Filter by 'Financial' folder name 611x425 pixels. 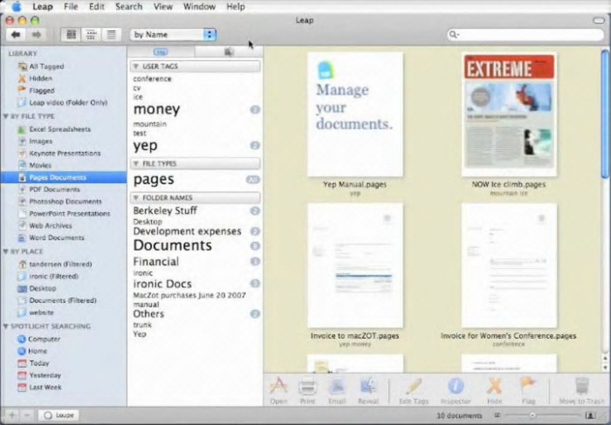pos(156,262)
